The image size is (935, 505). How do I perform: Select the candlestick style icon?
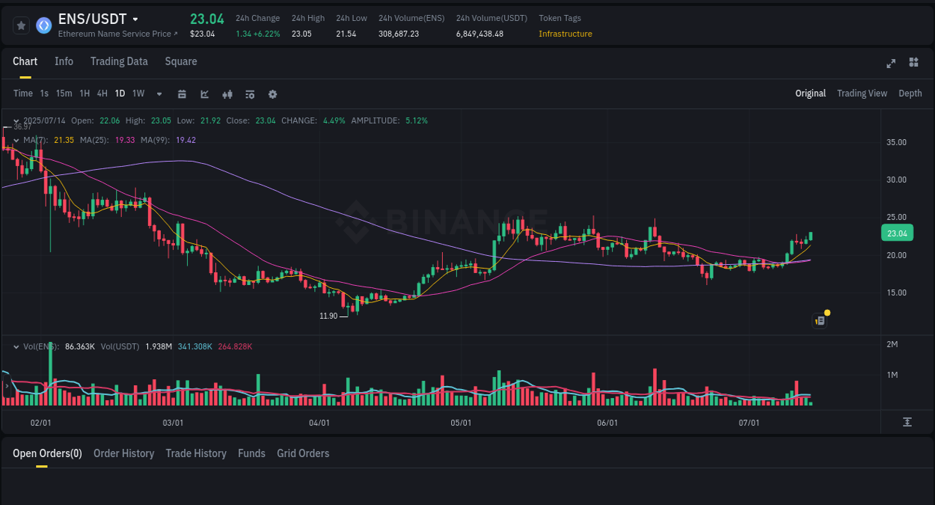pyautogui.click(x=227, y=94)
